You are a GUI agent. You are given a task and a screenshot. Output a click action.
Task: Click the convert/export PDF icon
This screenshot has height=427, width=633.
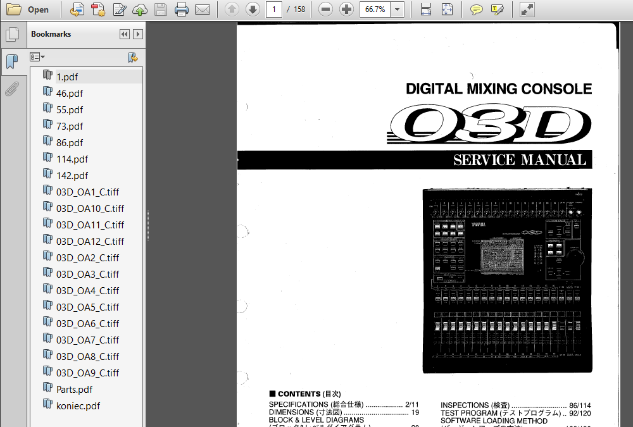(77, 9)
